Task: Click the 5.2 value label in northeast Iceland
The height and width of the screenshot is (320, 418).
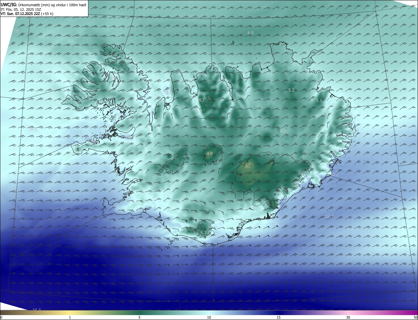Action: coord(291,90)
